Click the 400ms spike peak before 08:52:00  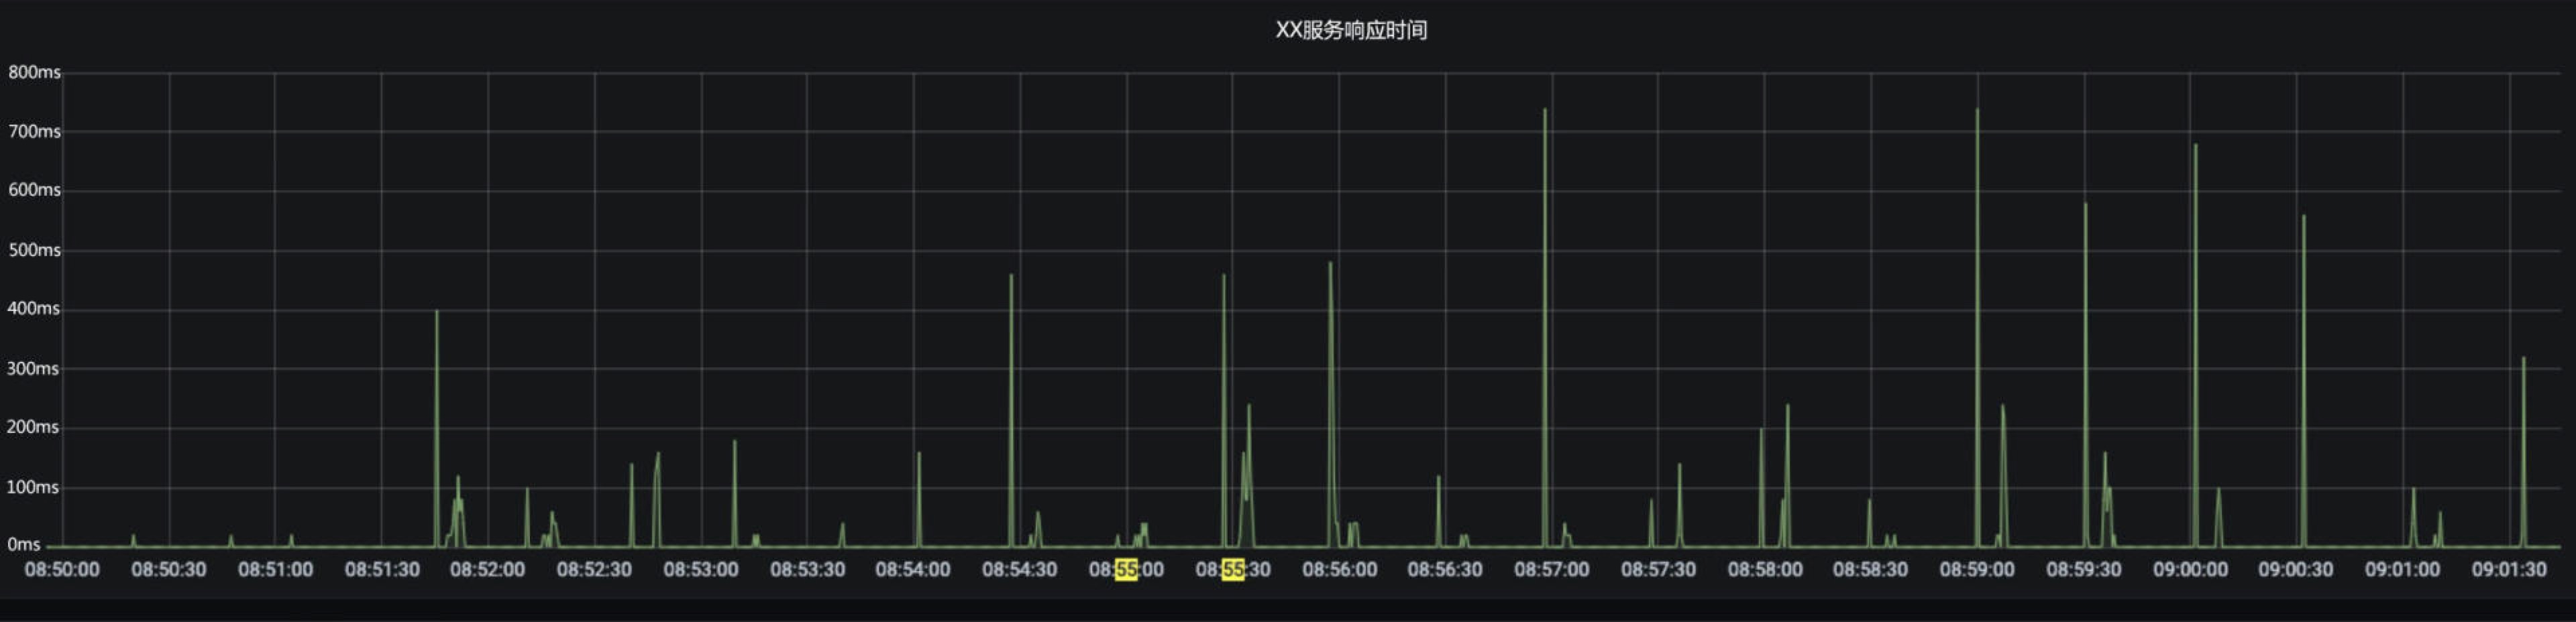[436, 312]
